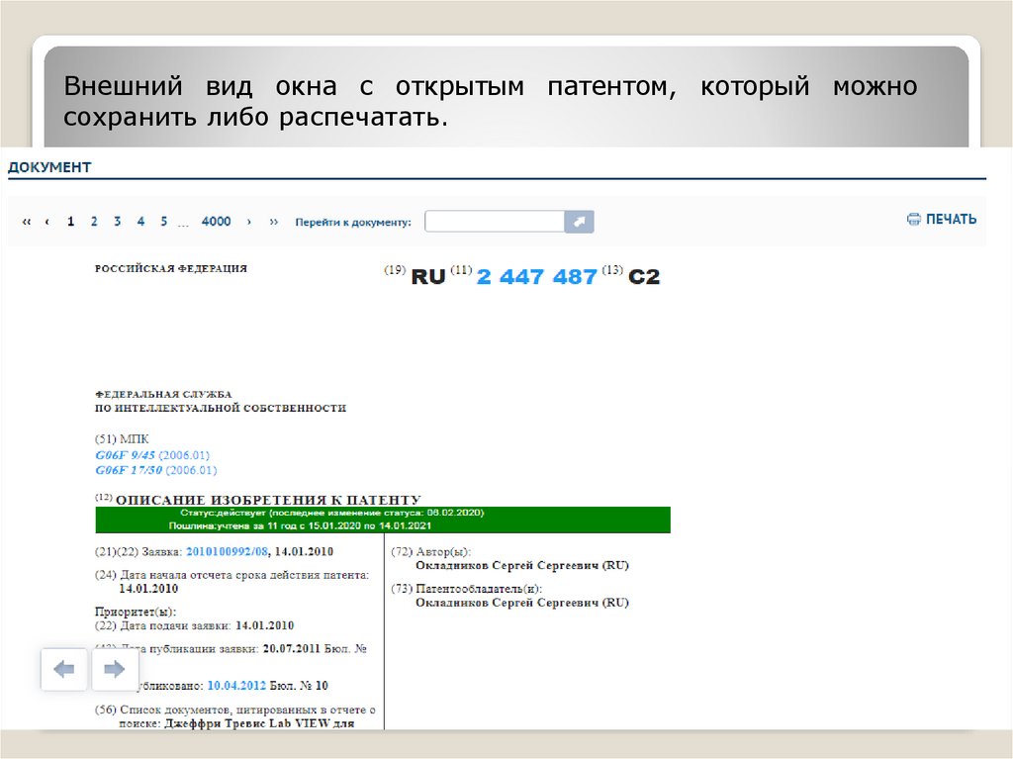Image resolution: width=1013 pixels, height=759 pixels.
Task: Go to last page with double right chevron
Action: click(274, 222)
